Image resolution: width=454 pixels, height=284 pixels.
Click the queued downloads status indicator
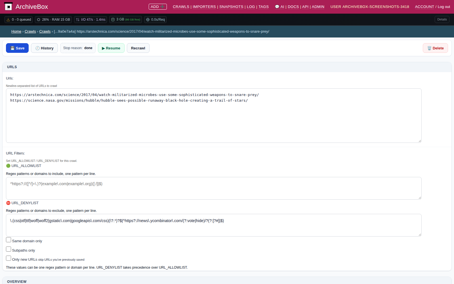[x=19, y=20]
